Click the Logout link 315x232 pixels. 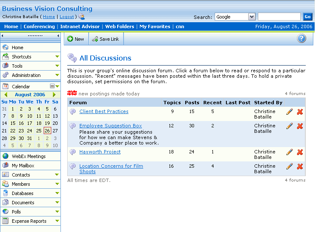(x=67, y=17)
